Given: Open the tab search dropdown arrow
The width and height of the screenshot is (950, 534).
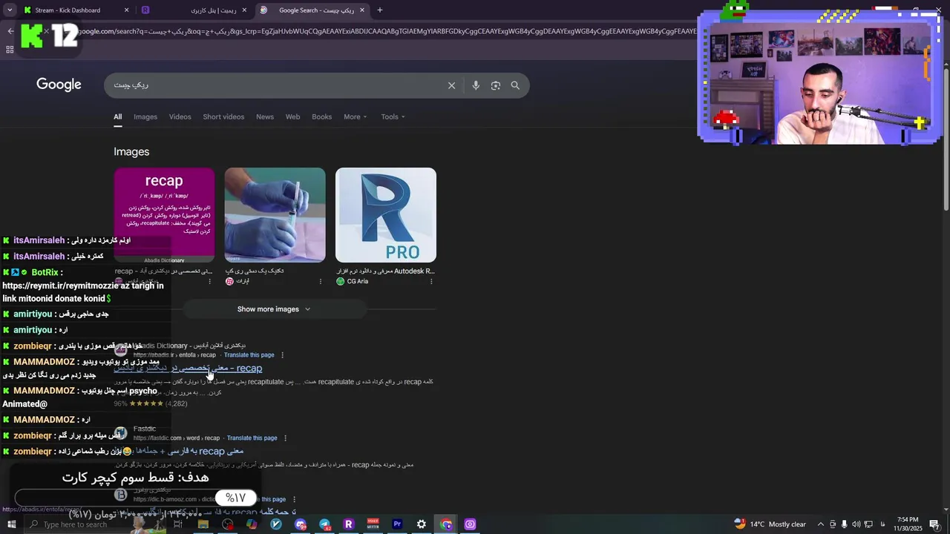Looking at the screenshot, I should (10, 10).
